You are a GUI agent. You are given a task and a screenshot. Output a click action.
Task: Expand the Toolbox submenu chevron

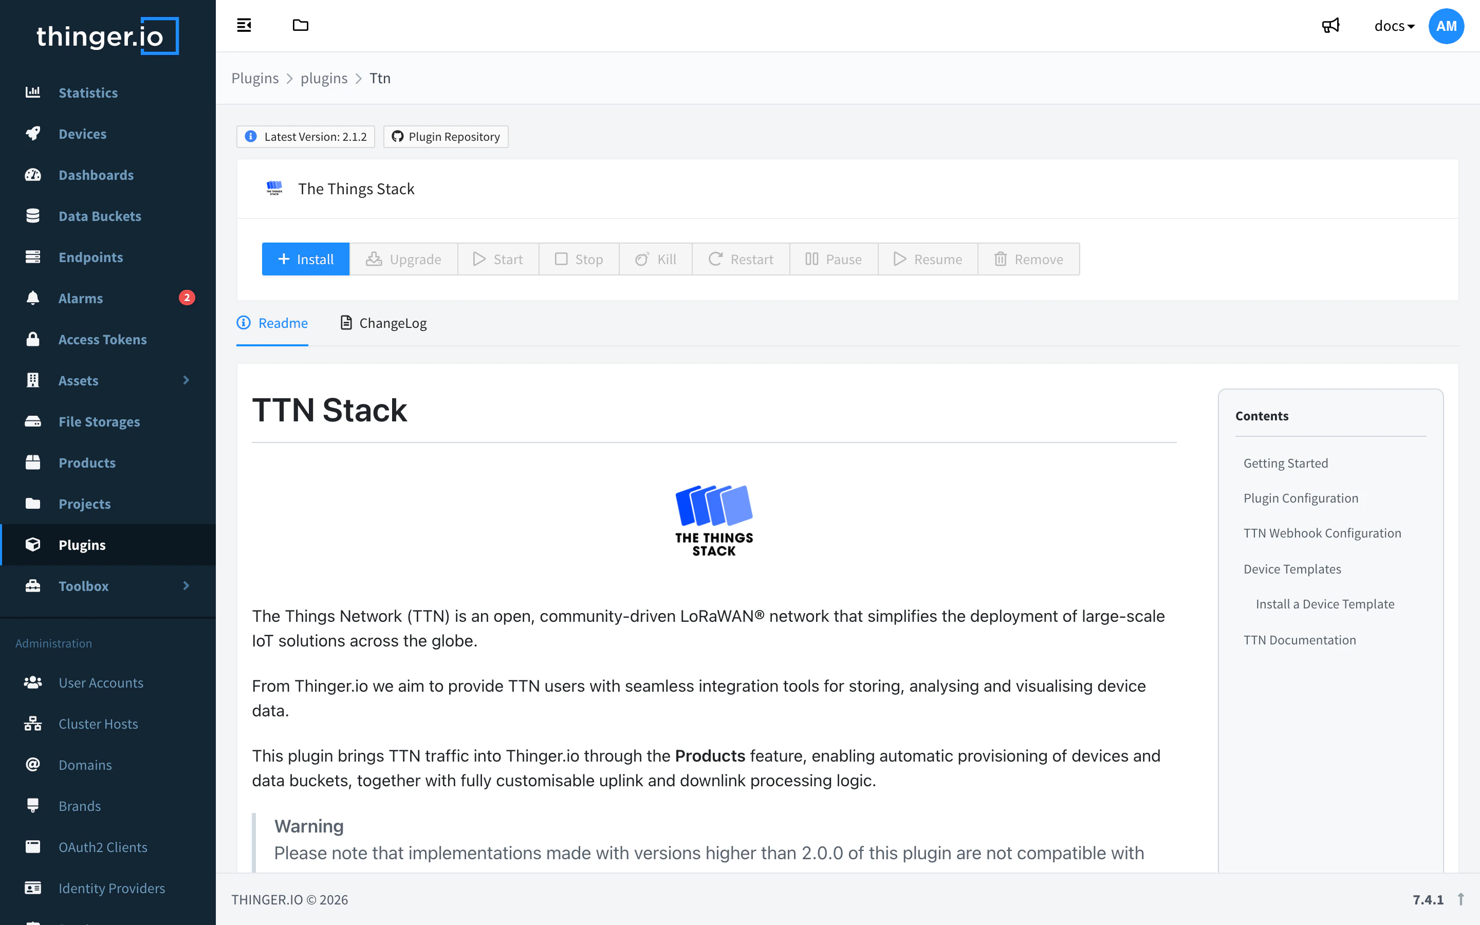coord(186,585)
